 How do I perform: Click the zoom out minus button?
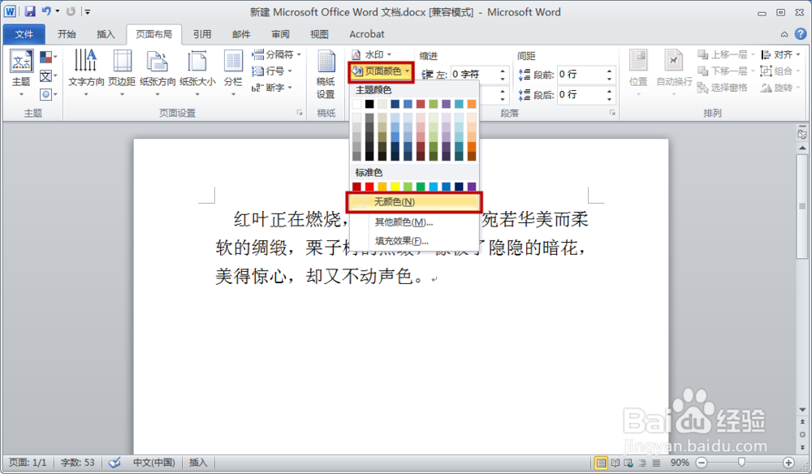click(702, 463)
